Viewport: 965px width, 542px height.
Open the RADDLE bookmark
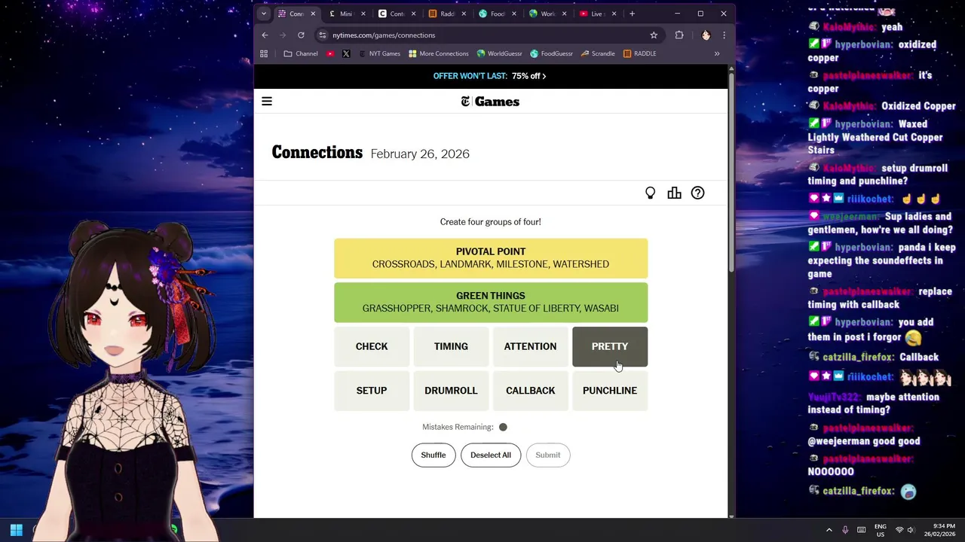(640, 53)
